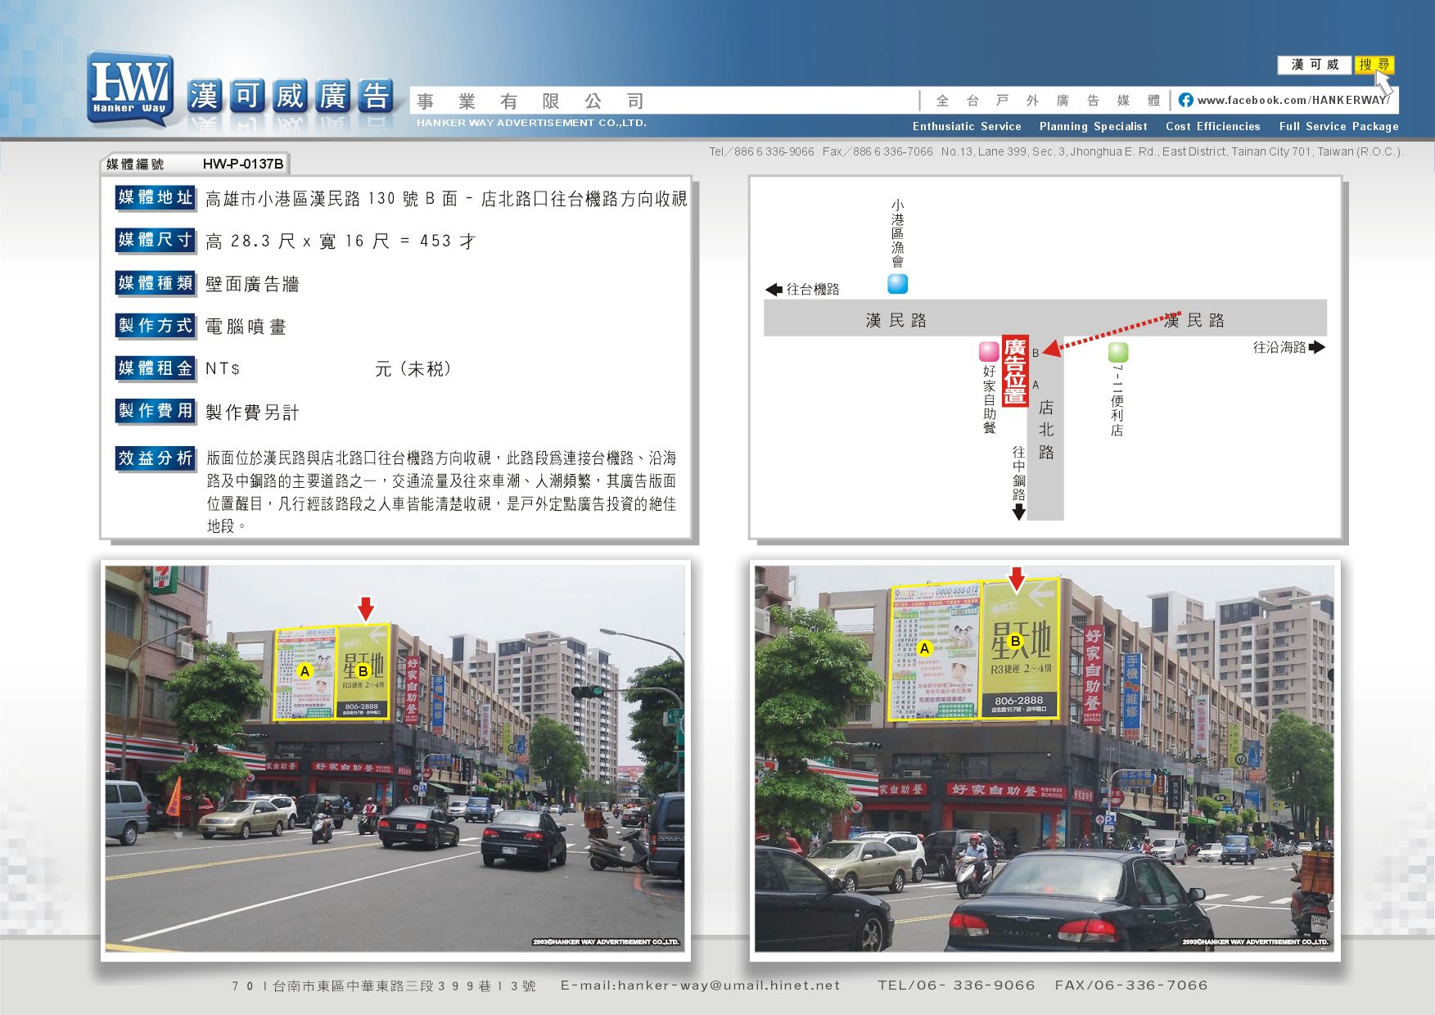Click the 製作方式 label

[x=155, y=326]
